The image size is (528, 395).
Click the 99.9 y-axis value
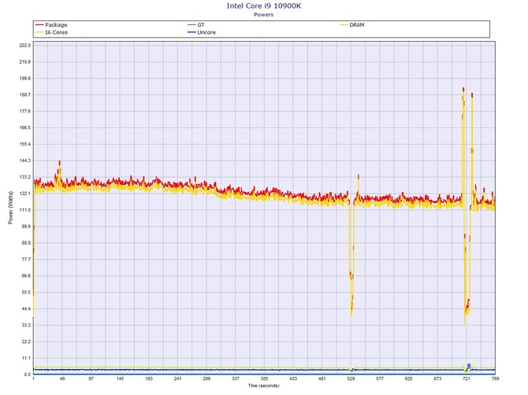coord(26,227)
